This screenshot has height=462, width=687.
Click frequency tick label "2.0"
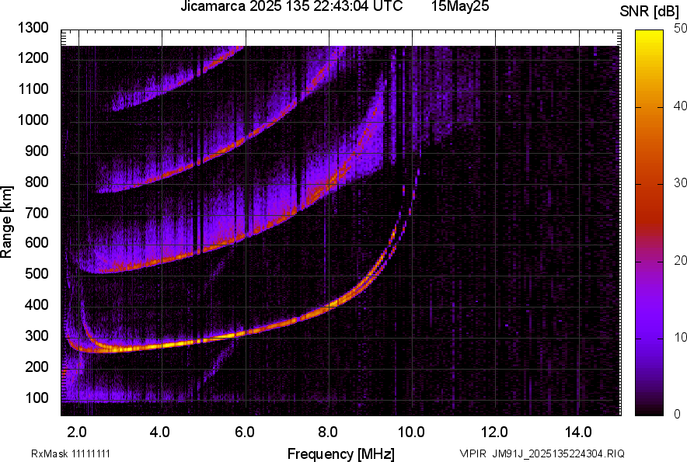[77, 432]
